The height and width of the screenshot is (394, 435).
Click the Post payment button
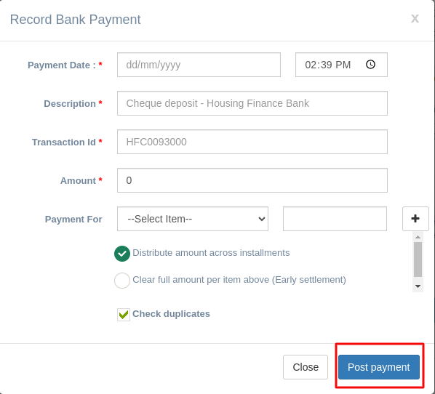[379, 367]
